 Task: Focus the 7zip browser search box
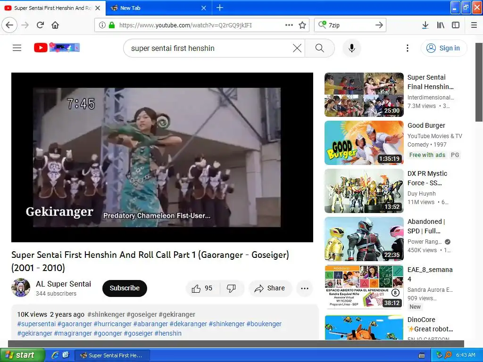(350, 25)
